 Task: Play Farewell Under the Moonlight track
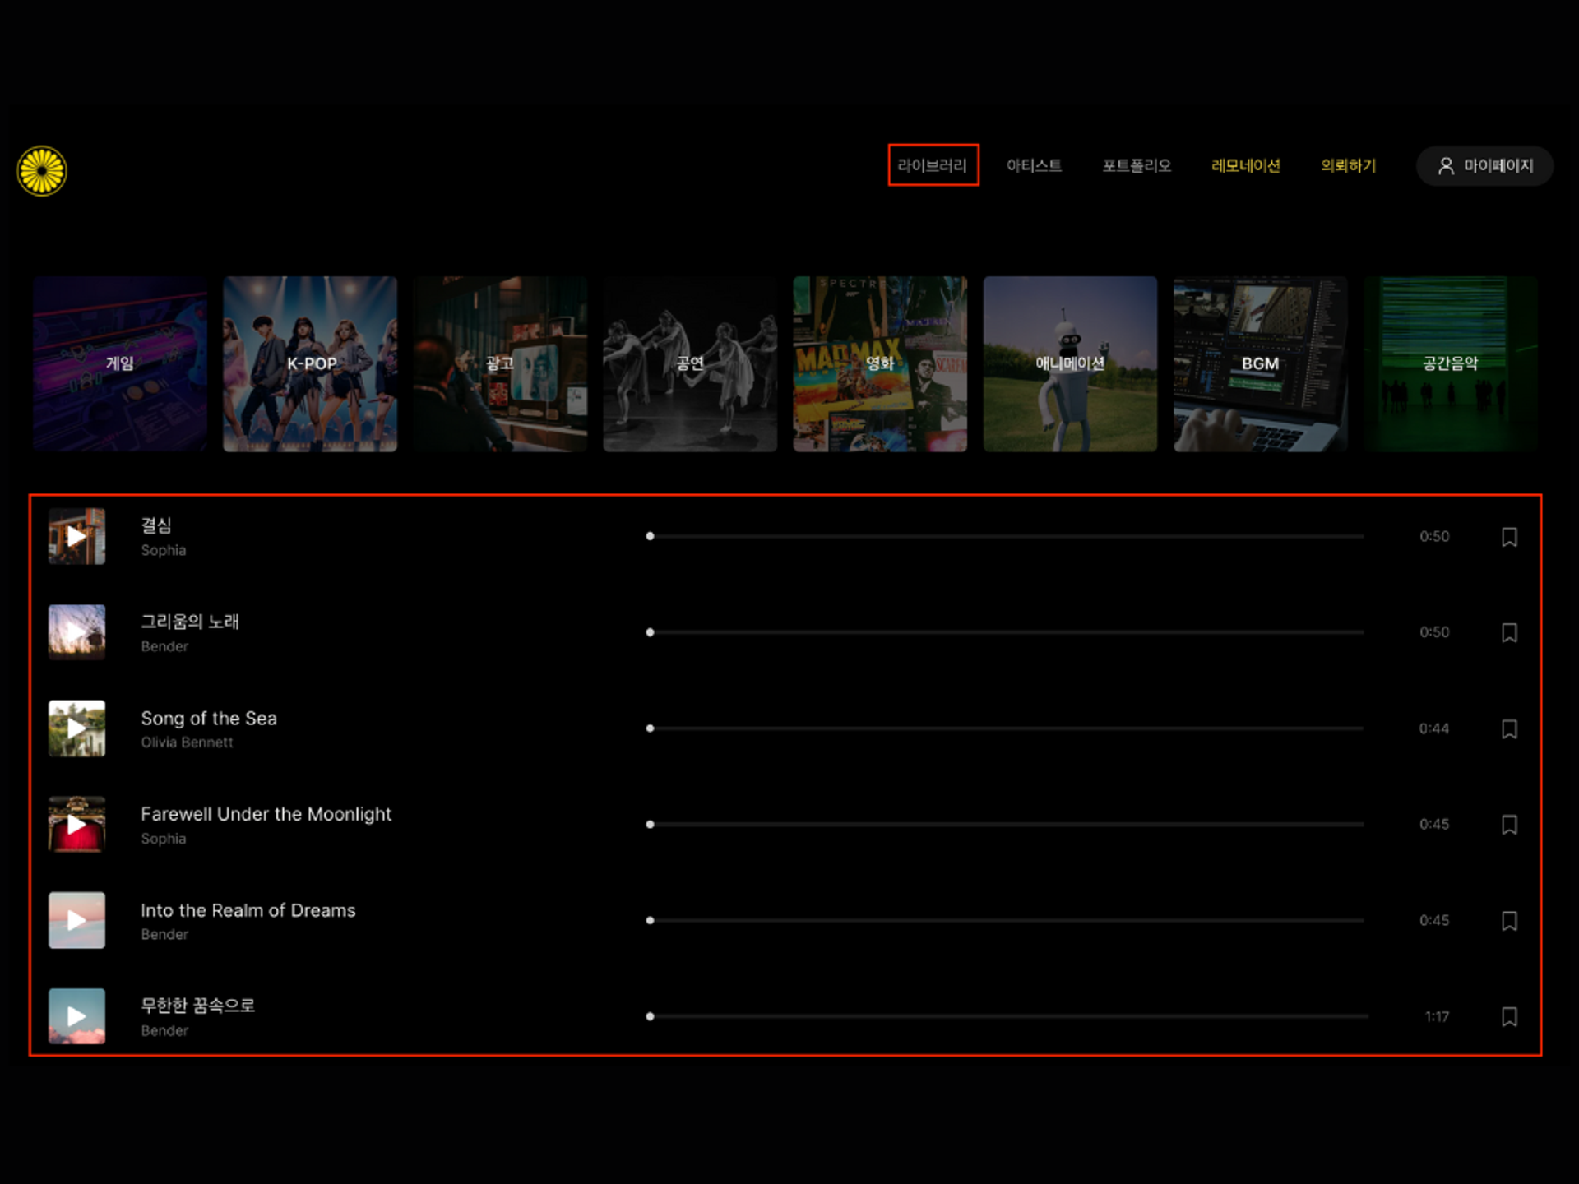point(76,824)
